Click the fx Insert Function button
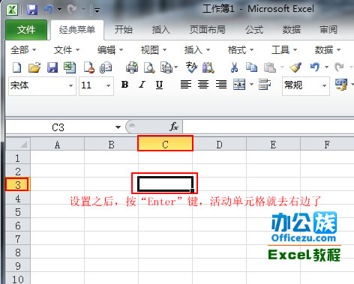The height and width of the screenshot is (284, 354). [x=173, y=127]
